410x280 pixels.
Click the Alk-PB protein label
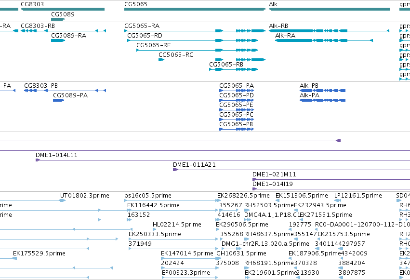pos(309,86)
